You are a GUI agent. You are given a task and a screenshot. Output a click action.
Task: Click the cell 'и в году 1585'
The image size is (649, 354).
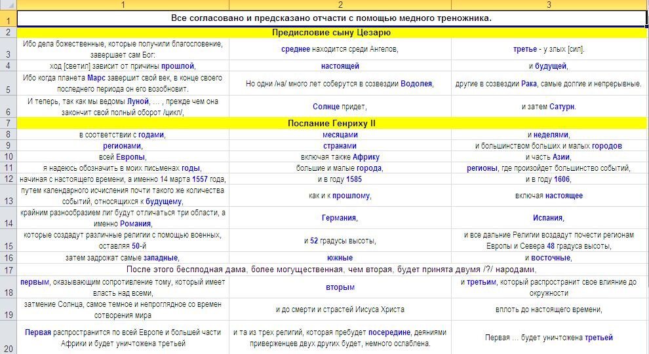pyautogui.click(x=340, y=179)
